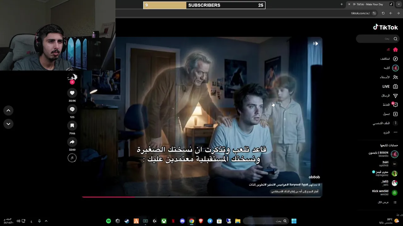Reload the page

(383, 13)
